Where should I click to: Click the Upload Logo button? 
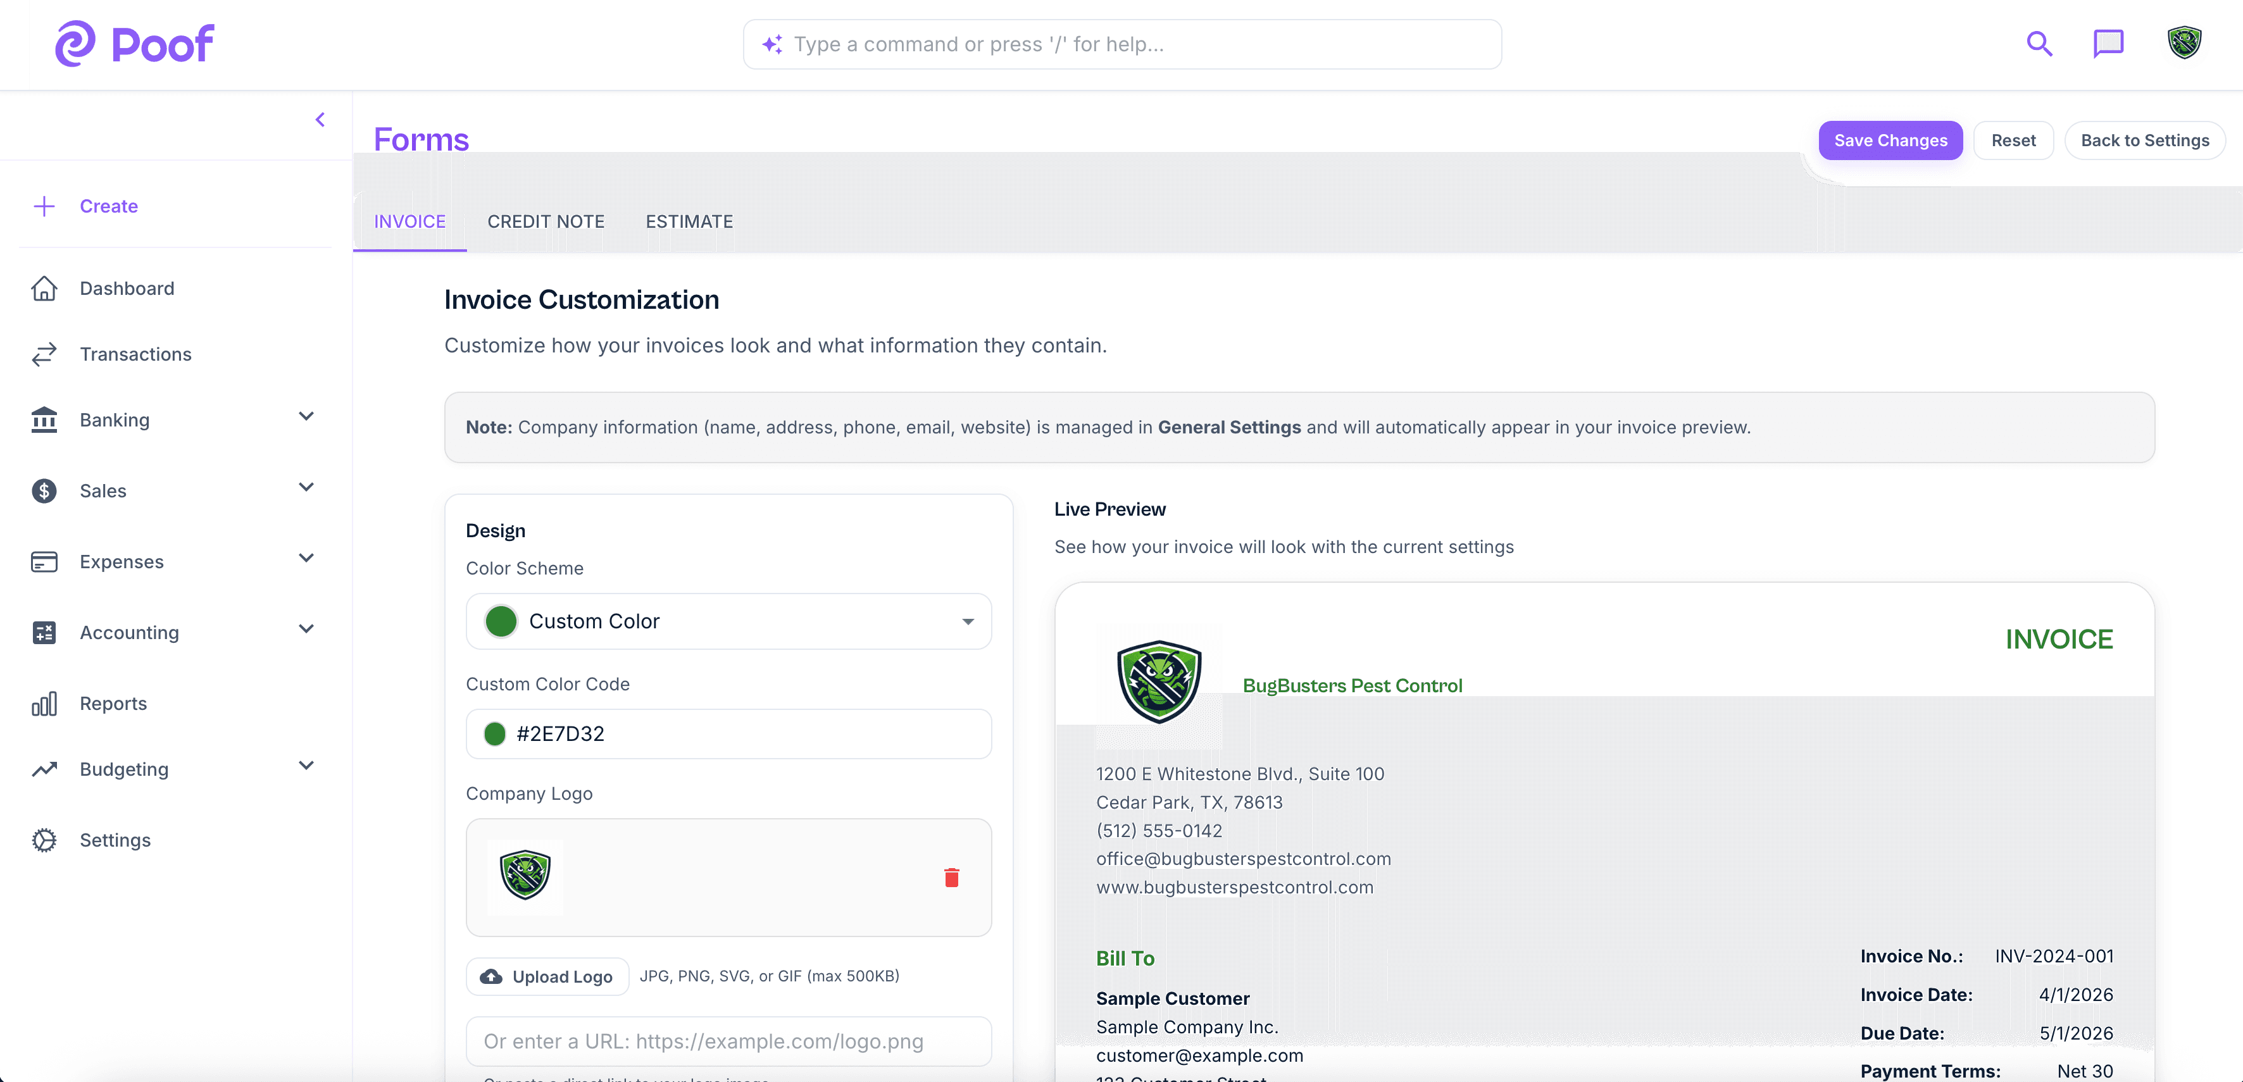pyautogui.click(x=547, y=976)
